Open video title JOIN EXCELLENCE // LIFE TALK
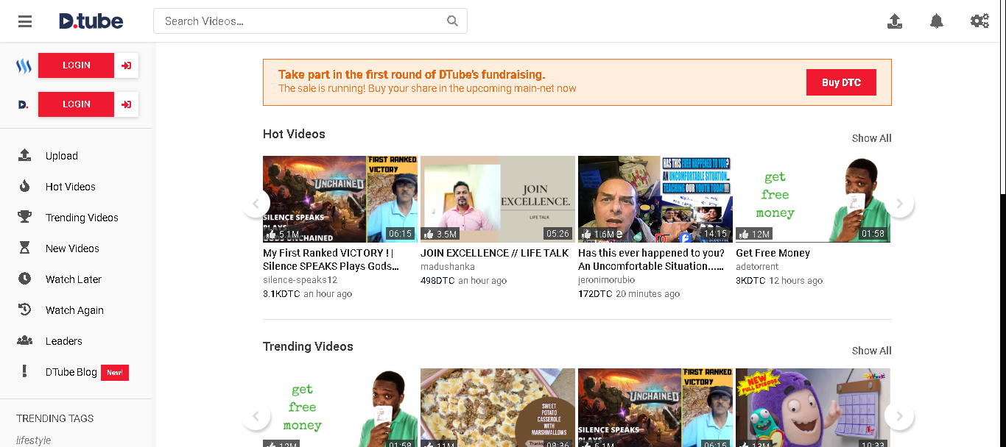 [x=495, y=253]
